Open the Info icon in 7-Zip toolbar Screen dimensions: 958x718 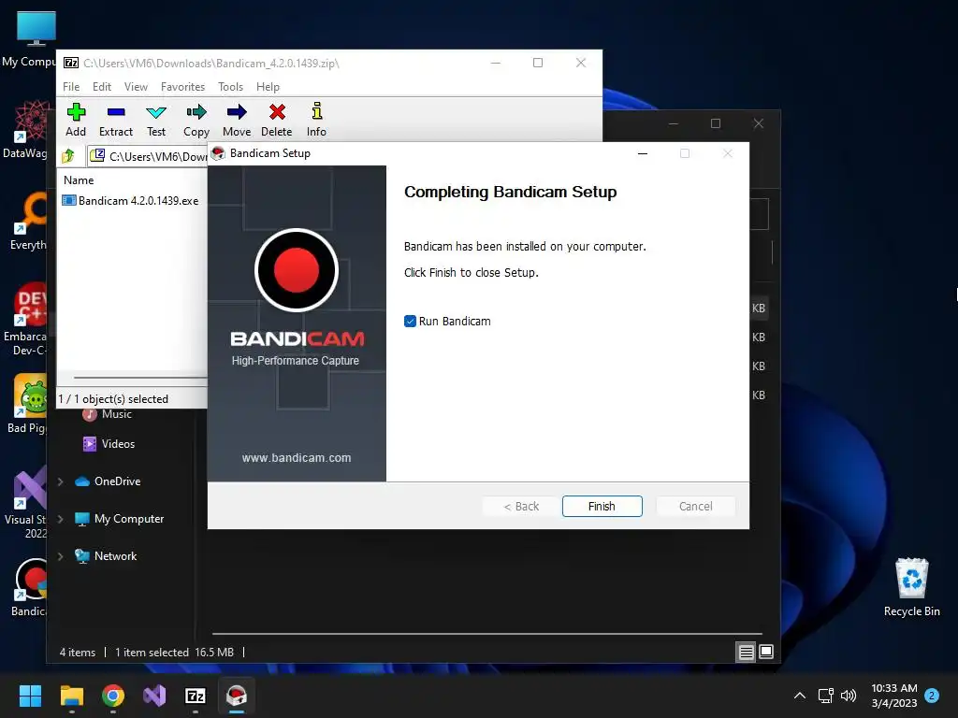click(x=316, y=120)
